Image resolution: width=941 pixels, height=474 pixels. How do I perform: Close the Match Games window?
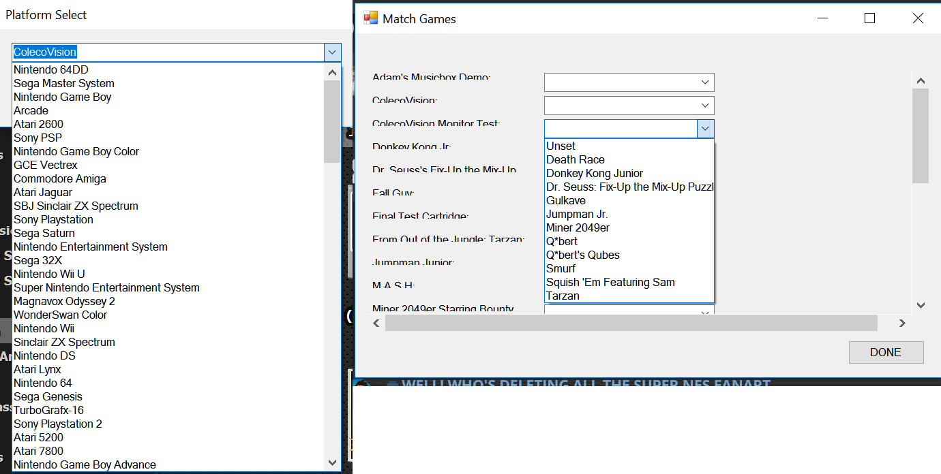pos(917,18)
